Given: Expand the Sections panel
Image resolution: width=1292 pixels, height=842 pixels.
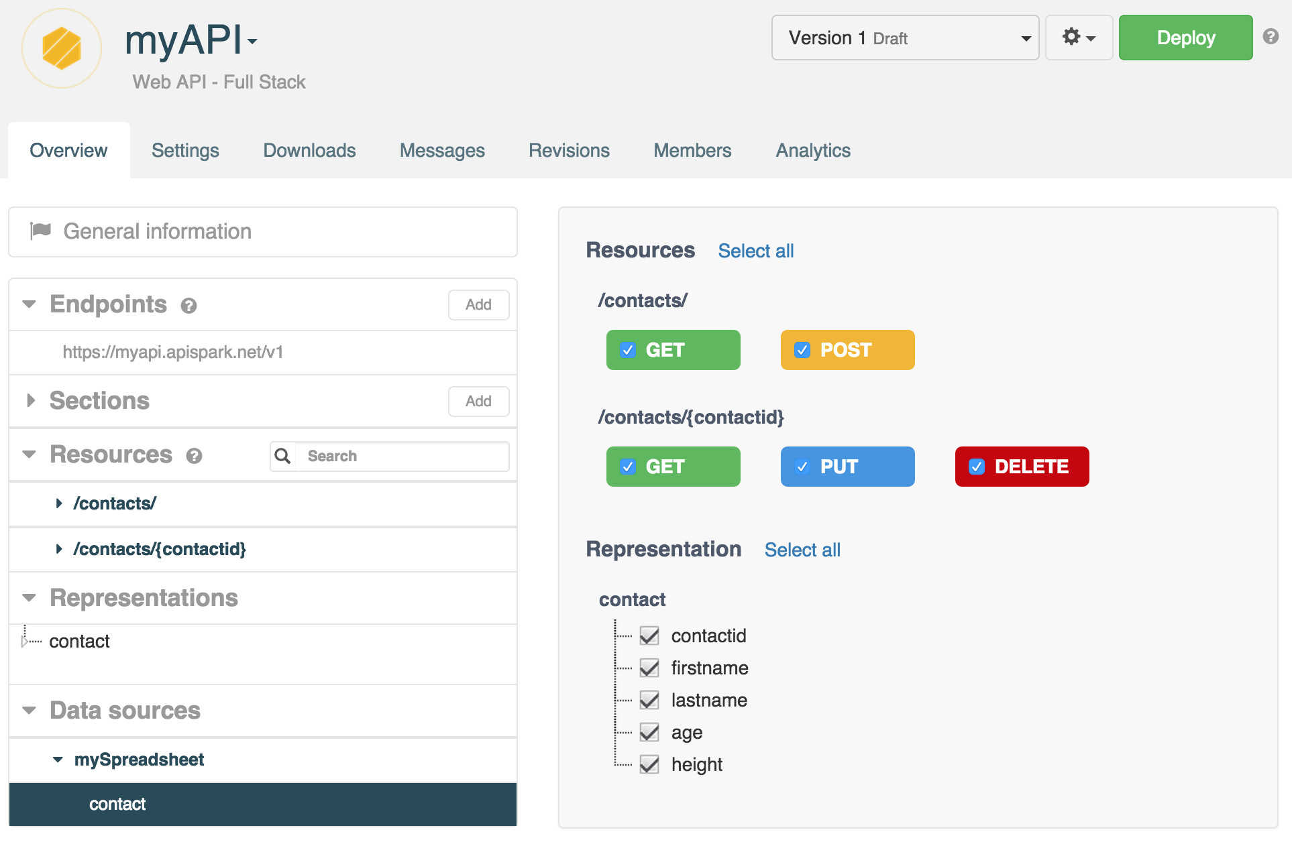Looking at the screenshot, I should coord(31,401).
